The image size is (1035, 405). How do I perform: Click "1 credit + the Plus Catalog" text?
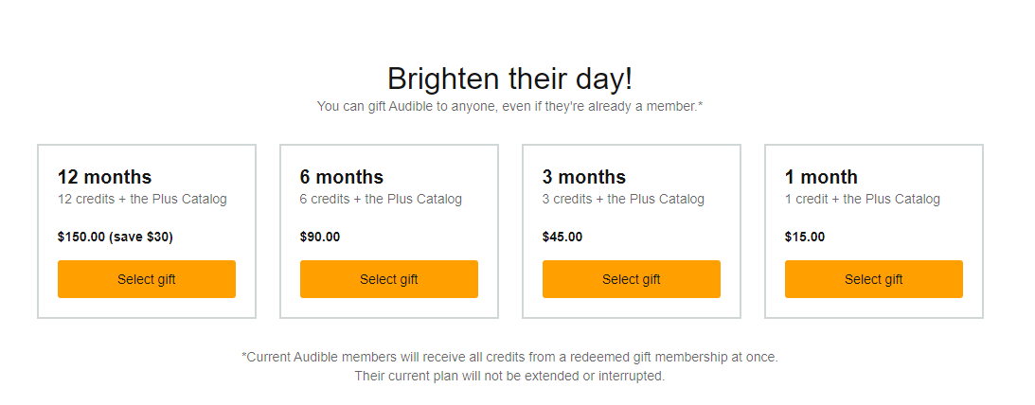tap(863, 199)
